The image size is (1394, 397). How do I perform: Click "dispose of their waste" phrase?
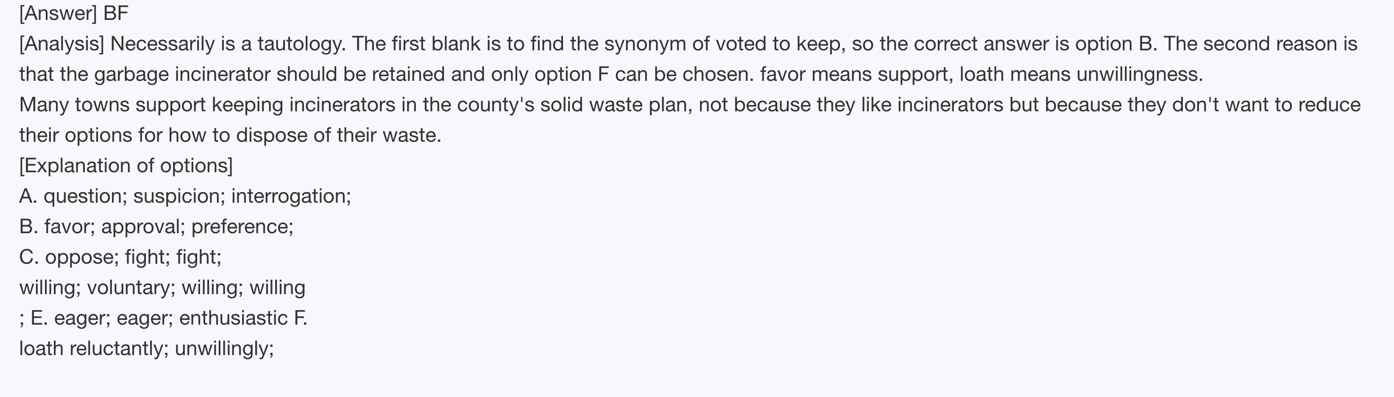[x=338, y=135]
